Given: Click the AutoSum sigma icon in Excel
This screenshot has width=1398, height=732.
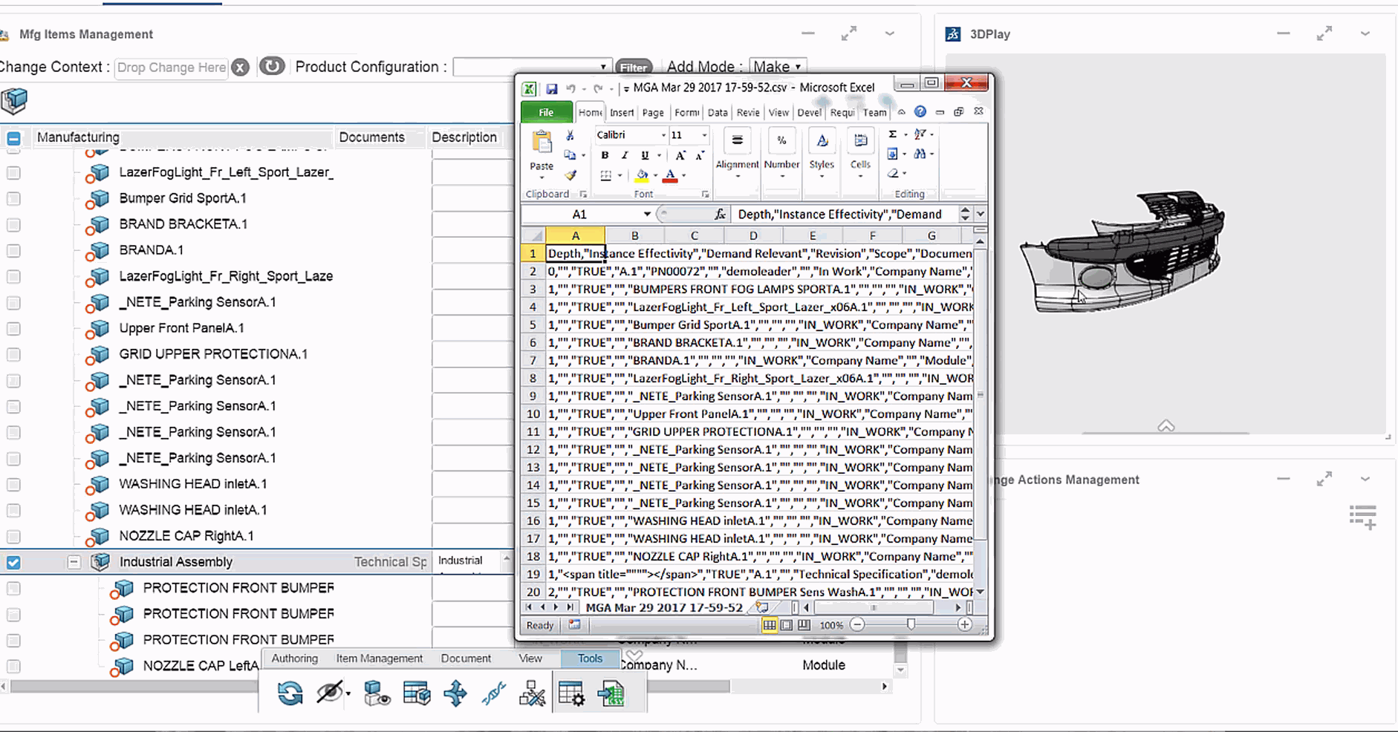Looking at the screenshot, I should point(893,134).
